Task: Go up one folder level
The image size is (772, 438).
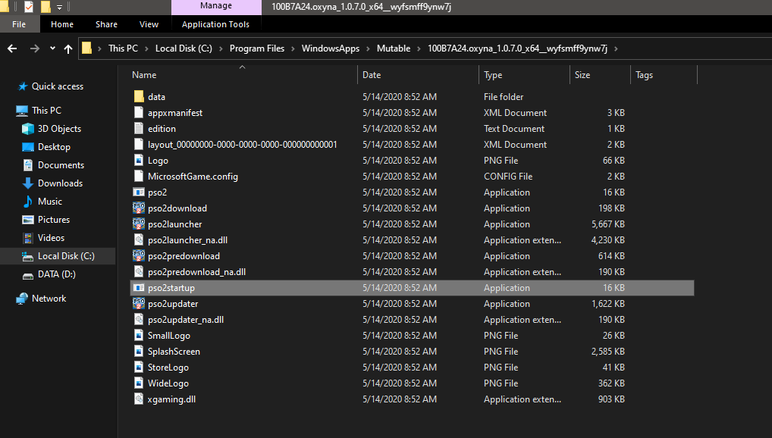Action: pos(68,48)
